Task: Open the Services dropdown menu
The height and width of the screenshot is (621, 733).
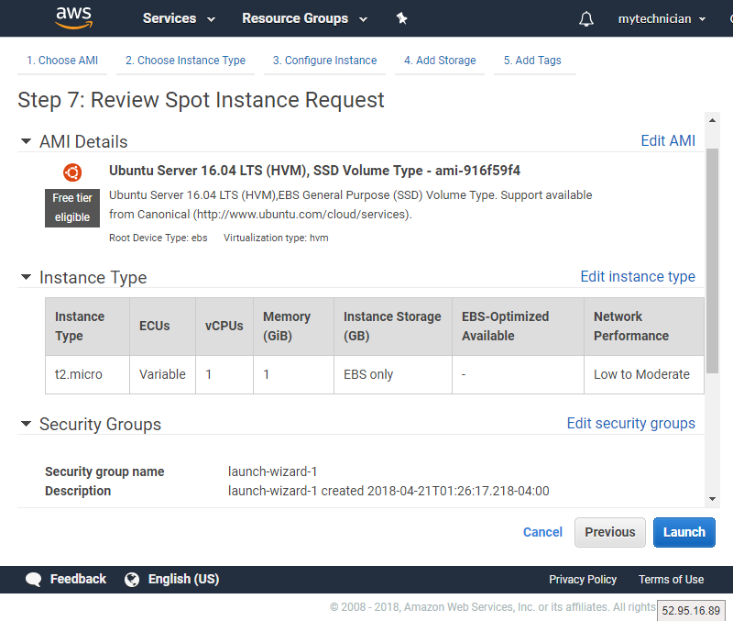Action: point(179,18)
